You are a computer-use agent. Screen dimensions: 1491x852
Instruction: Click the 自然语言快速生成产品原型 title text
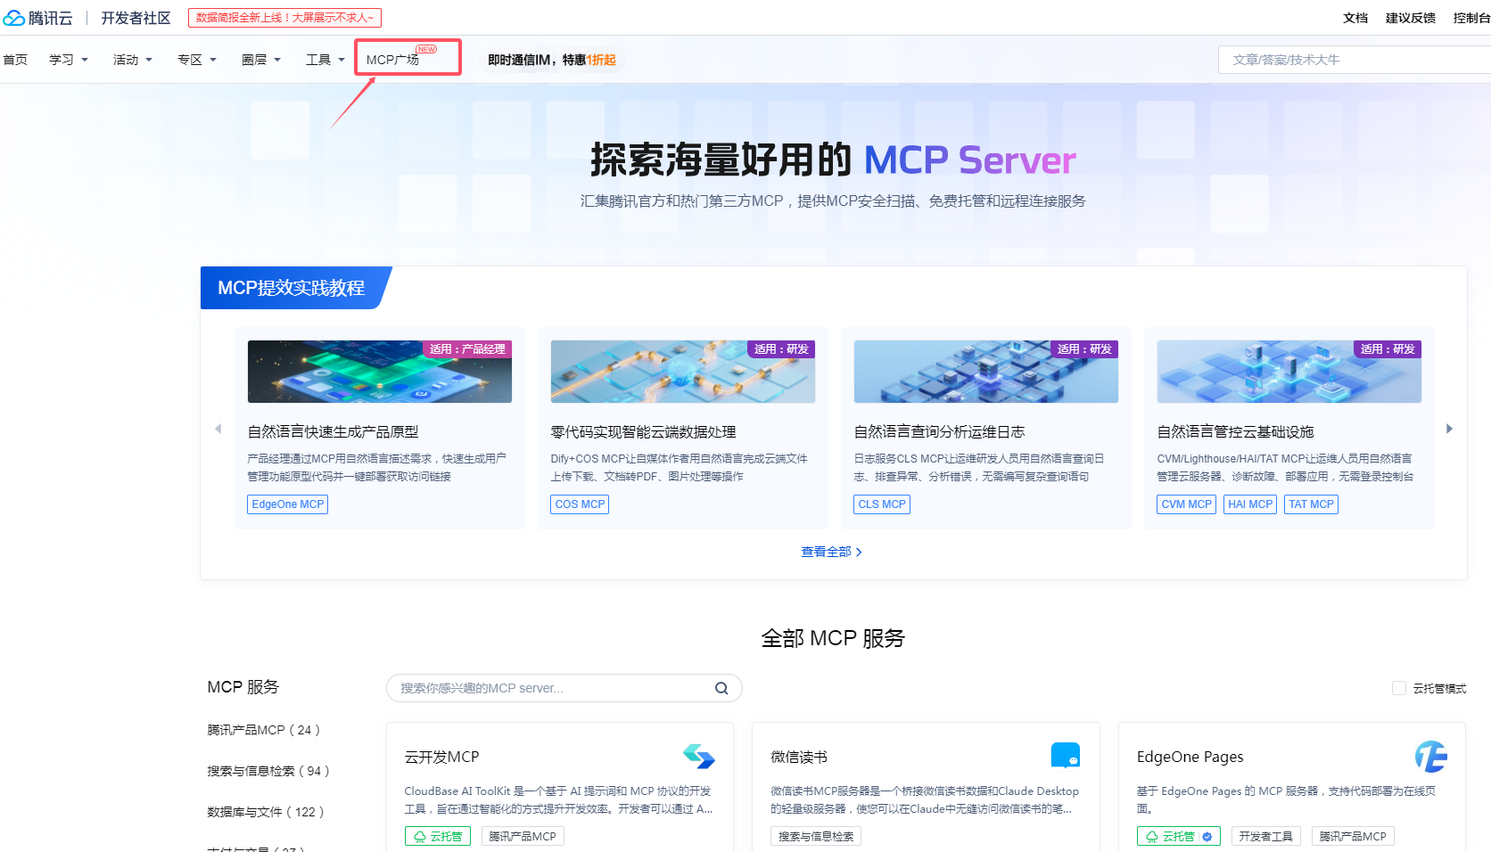pyautogui.click(x=334, y=432)
